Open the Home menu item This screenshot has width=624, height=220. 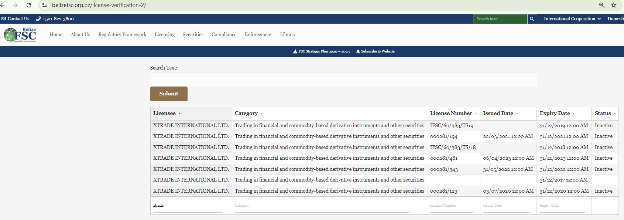56,35
